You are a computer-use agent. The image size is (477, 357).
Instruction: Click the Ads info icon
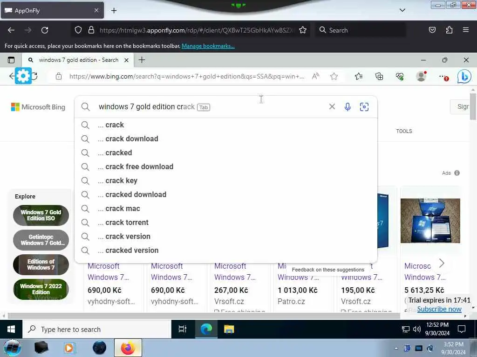point(457,173)
